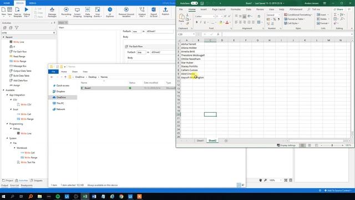
Task: Clear the activities search box with X
Action: [54, 33]
